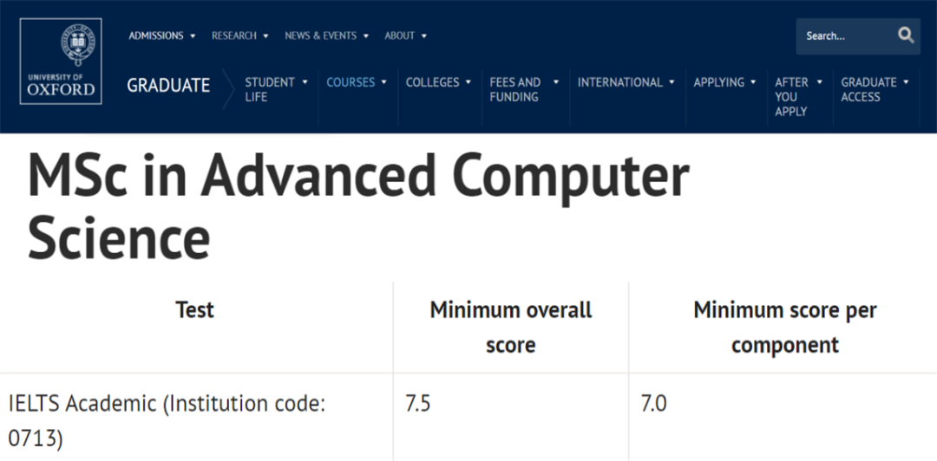Expand the International dropdown arrow
The width and height of the screenshot is (937, 461).
(672, 81)
